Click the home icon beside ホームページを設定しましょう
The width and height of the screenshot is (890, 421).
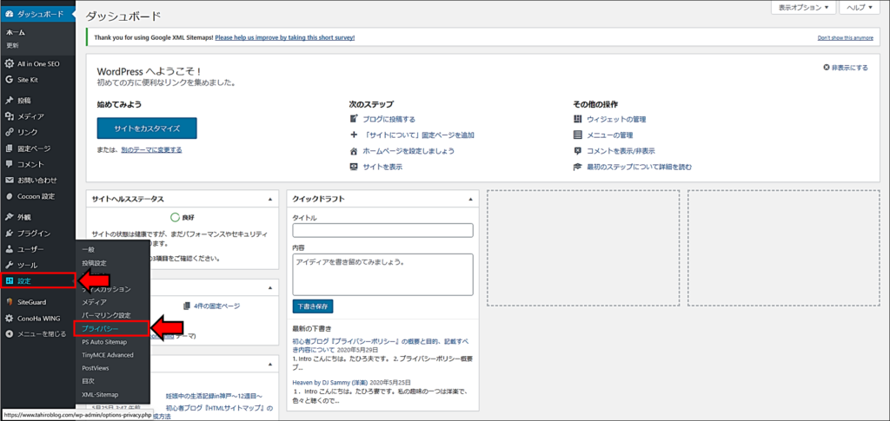click(x=355, y=151)
